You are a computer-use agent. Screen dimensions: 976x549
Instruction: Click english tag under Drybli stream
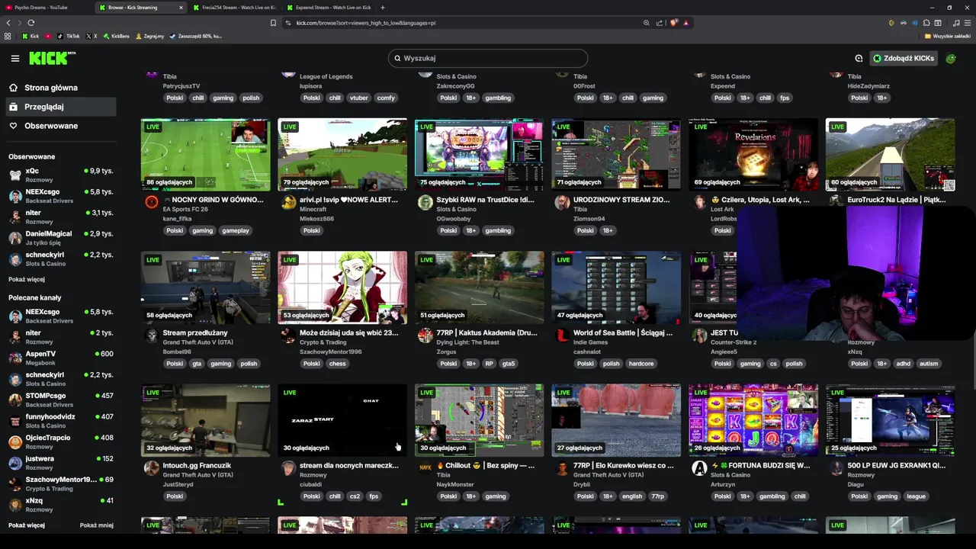(x=632, y=496)
